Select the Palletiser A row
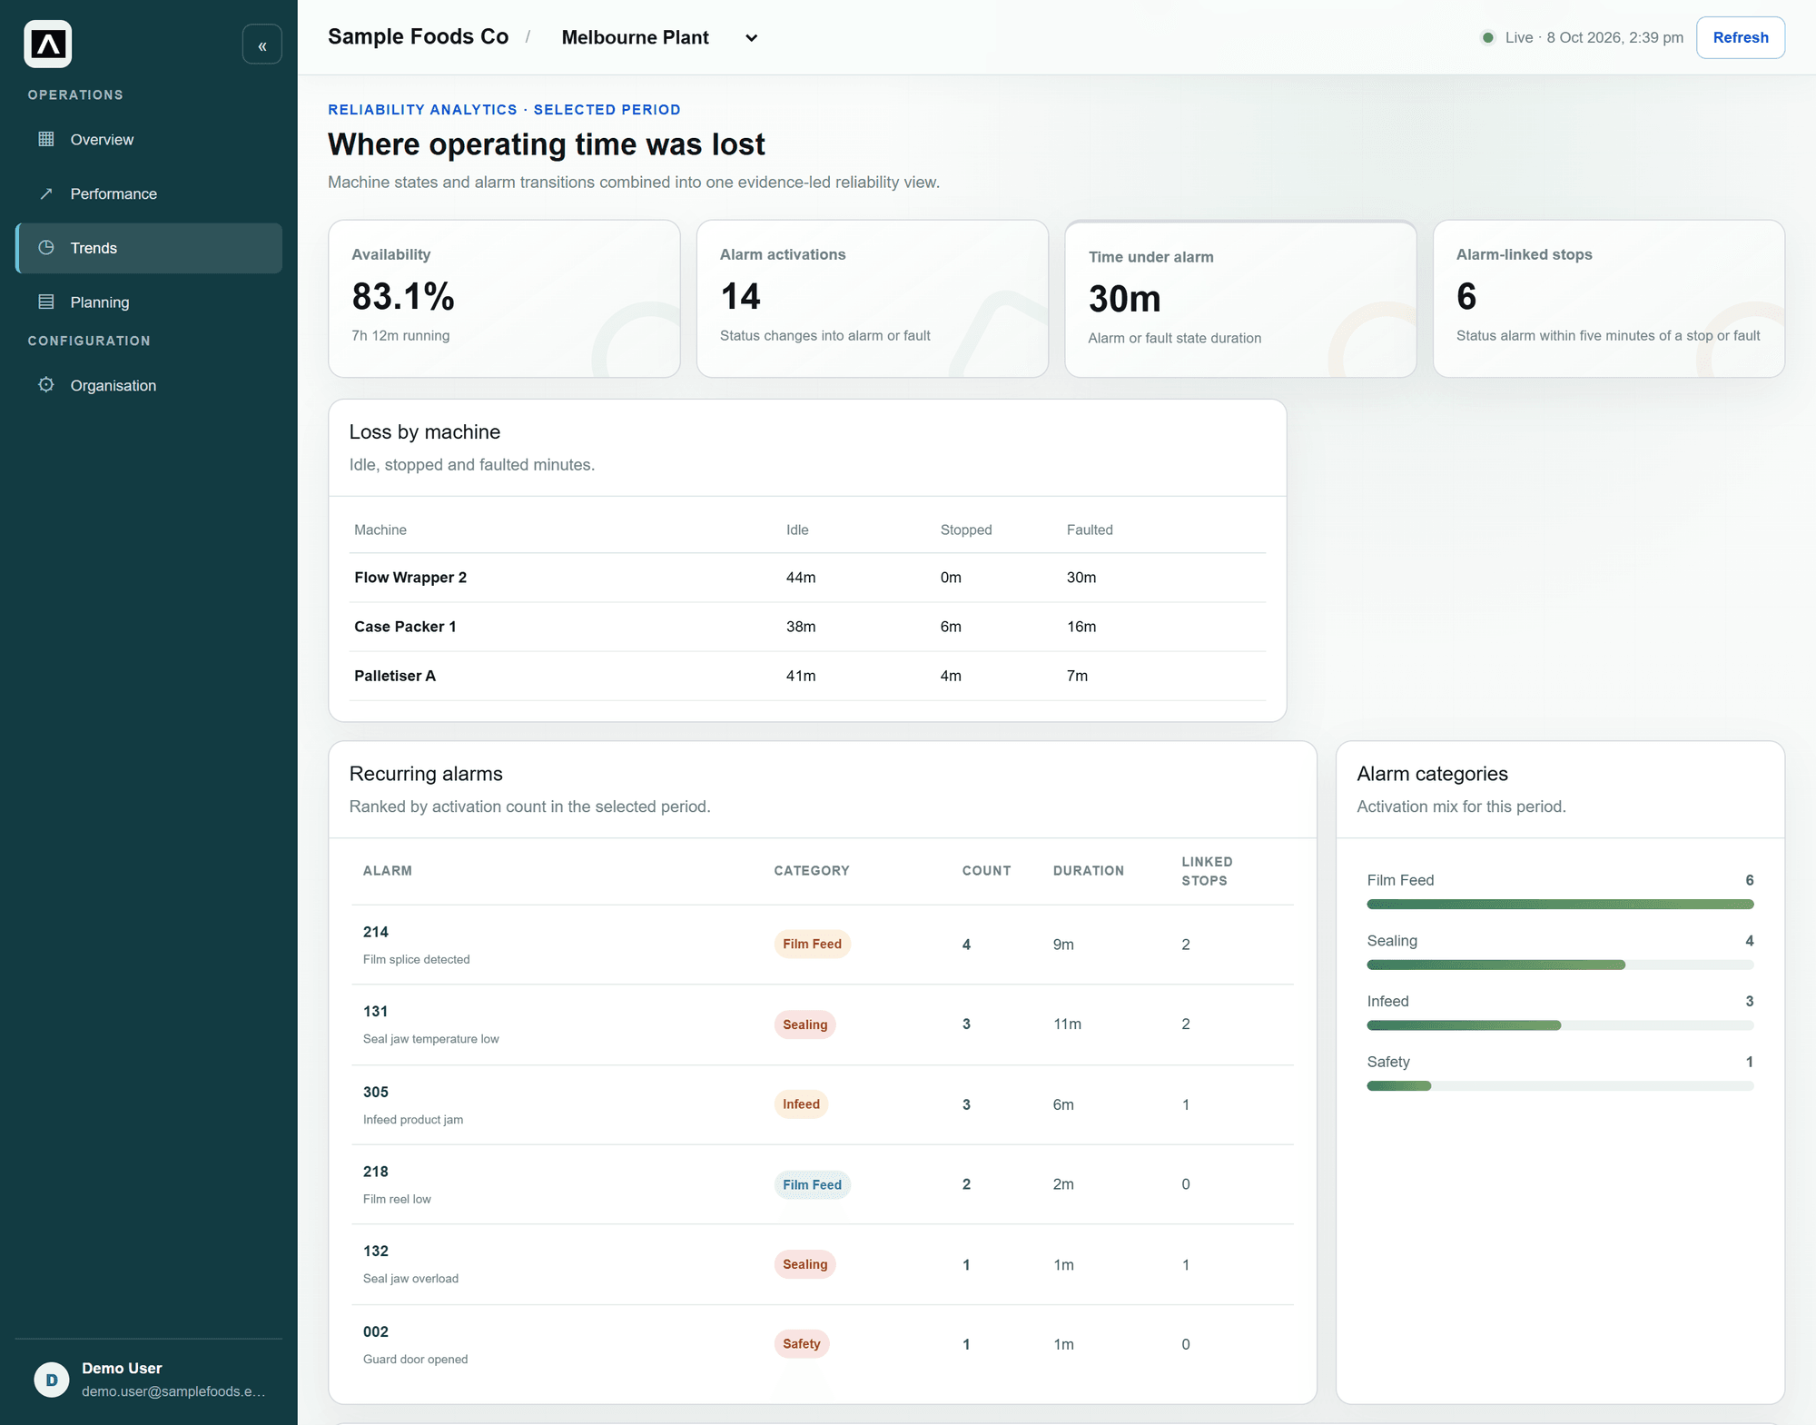This screenshot has height=1425, width=1816. pyautogui.click(x=807, y=676)
